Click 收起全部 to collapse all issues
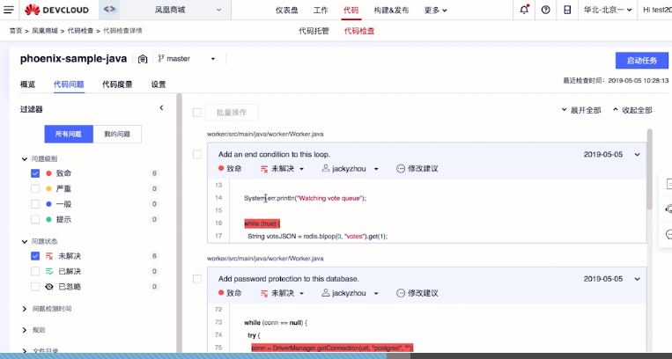The image size is (672, 359). pos(632,110)
